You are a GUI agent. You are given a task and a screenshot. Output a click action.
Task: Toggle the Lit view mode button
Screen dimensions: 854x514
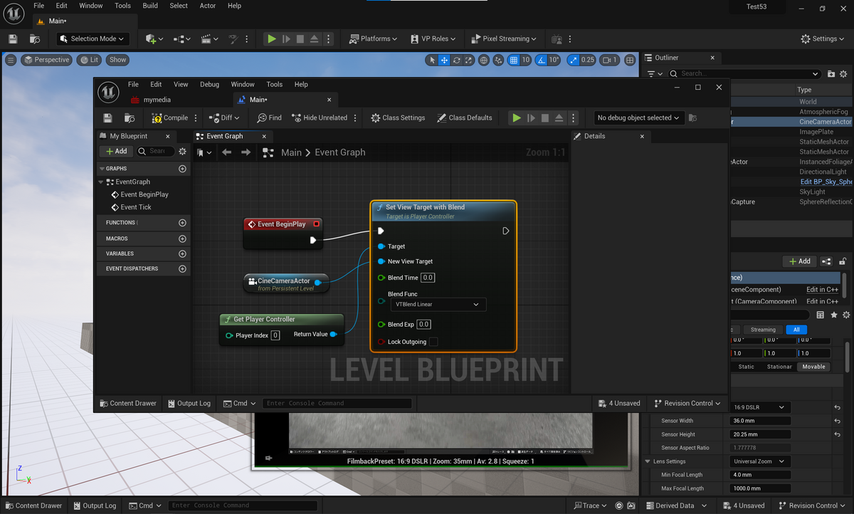coord(90,60)
